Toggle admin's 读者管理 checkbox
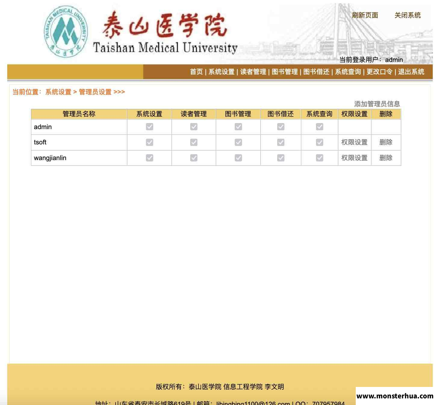Screen dimensions: 434x405 coord(194,127)
